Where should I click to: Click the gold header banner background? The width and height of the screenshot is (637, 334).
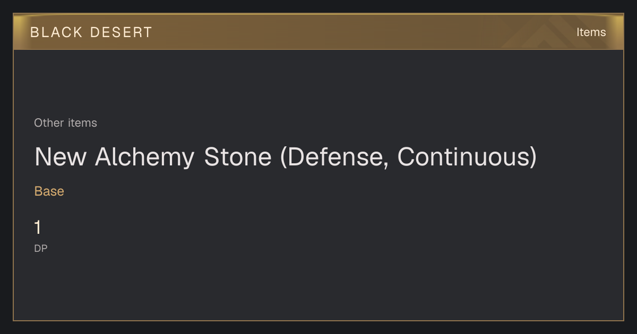[318, 32]
